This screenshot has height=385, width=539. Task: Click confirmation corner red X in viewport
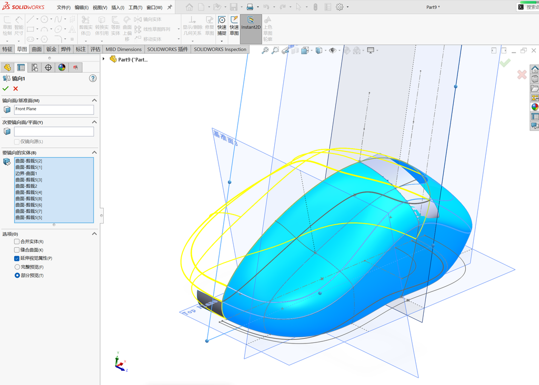pos(522,74)
